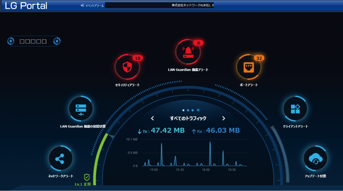Image resolution: width=343 pixels, height=191 pixels.
Task: Open the Client Alert tiles icon
Action: tap(295, 108)
